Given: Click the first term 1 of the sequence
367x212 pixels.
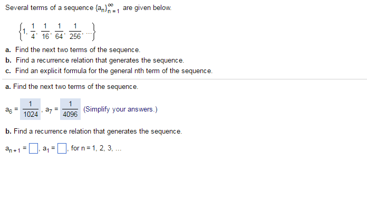Looking at the screenshot, I should [x=24, y=31].
